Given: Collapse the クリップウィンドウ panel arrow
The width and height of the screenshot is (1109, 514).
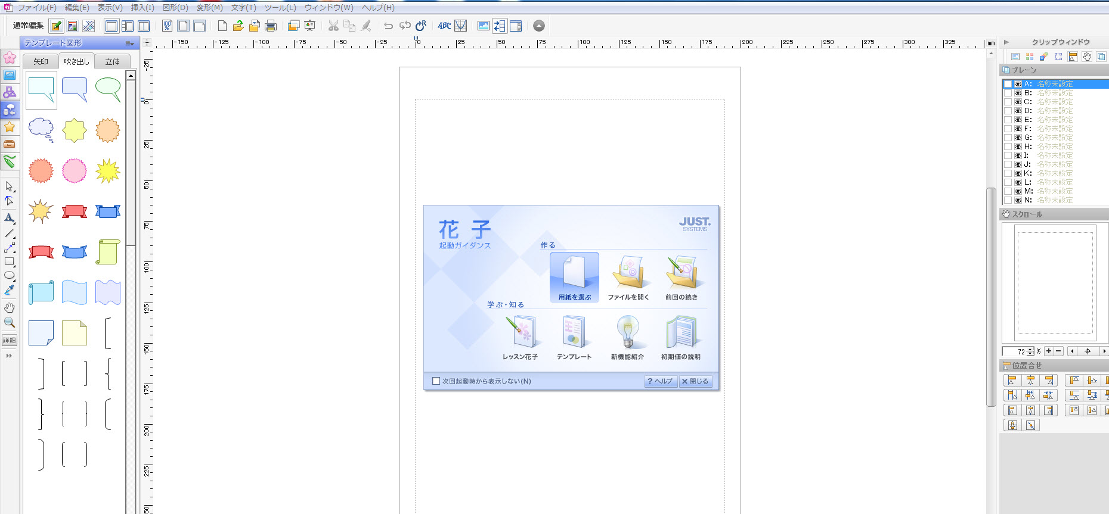Looking at the screenshot, I should 1006,42.
